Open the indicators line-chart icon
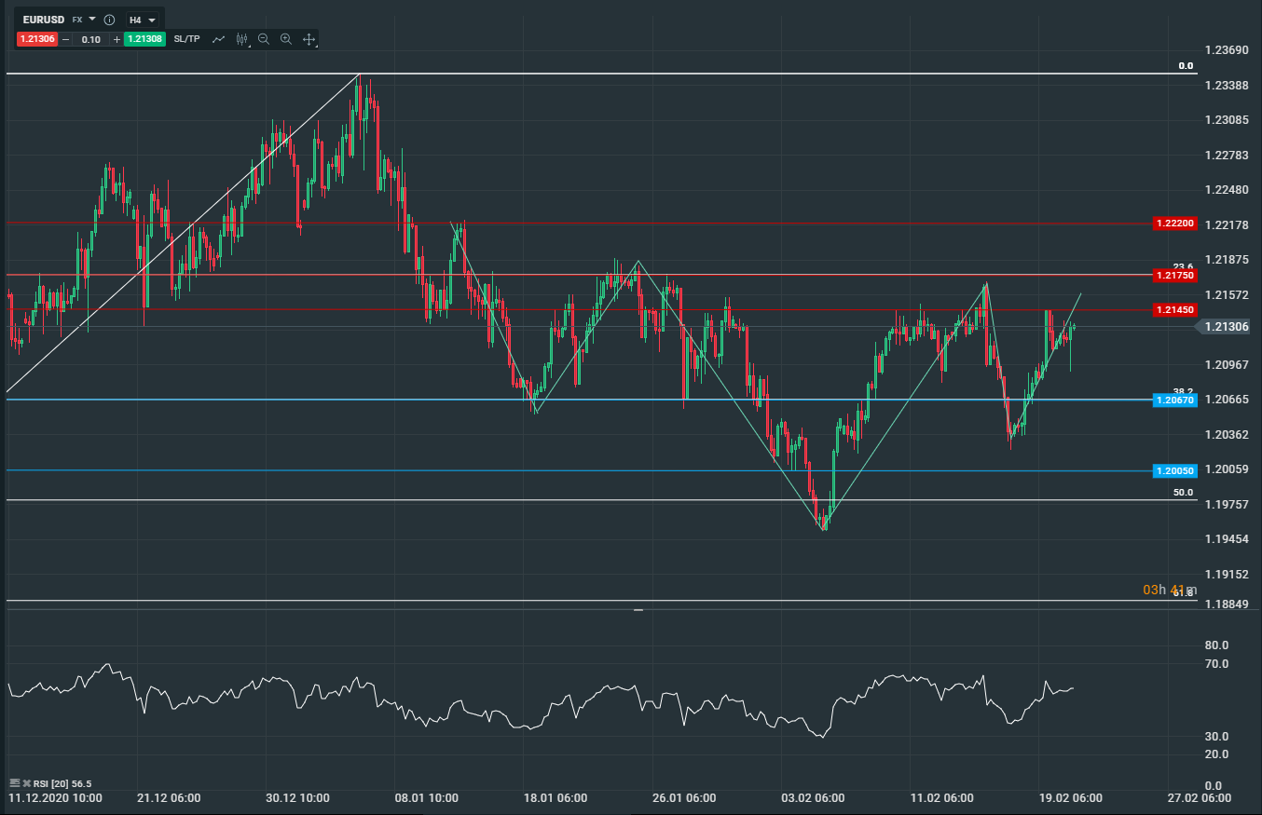1262x815 pixels. [x=219, y=39]
